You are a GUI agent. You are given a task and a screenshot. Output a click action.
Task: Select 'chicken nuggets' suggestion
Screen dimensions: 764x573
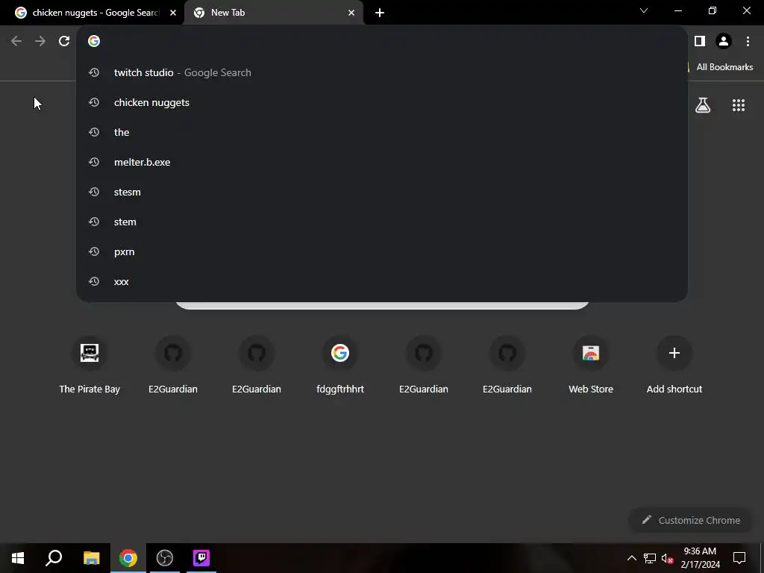pos(381,102)
